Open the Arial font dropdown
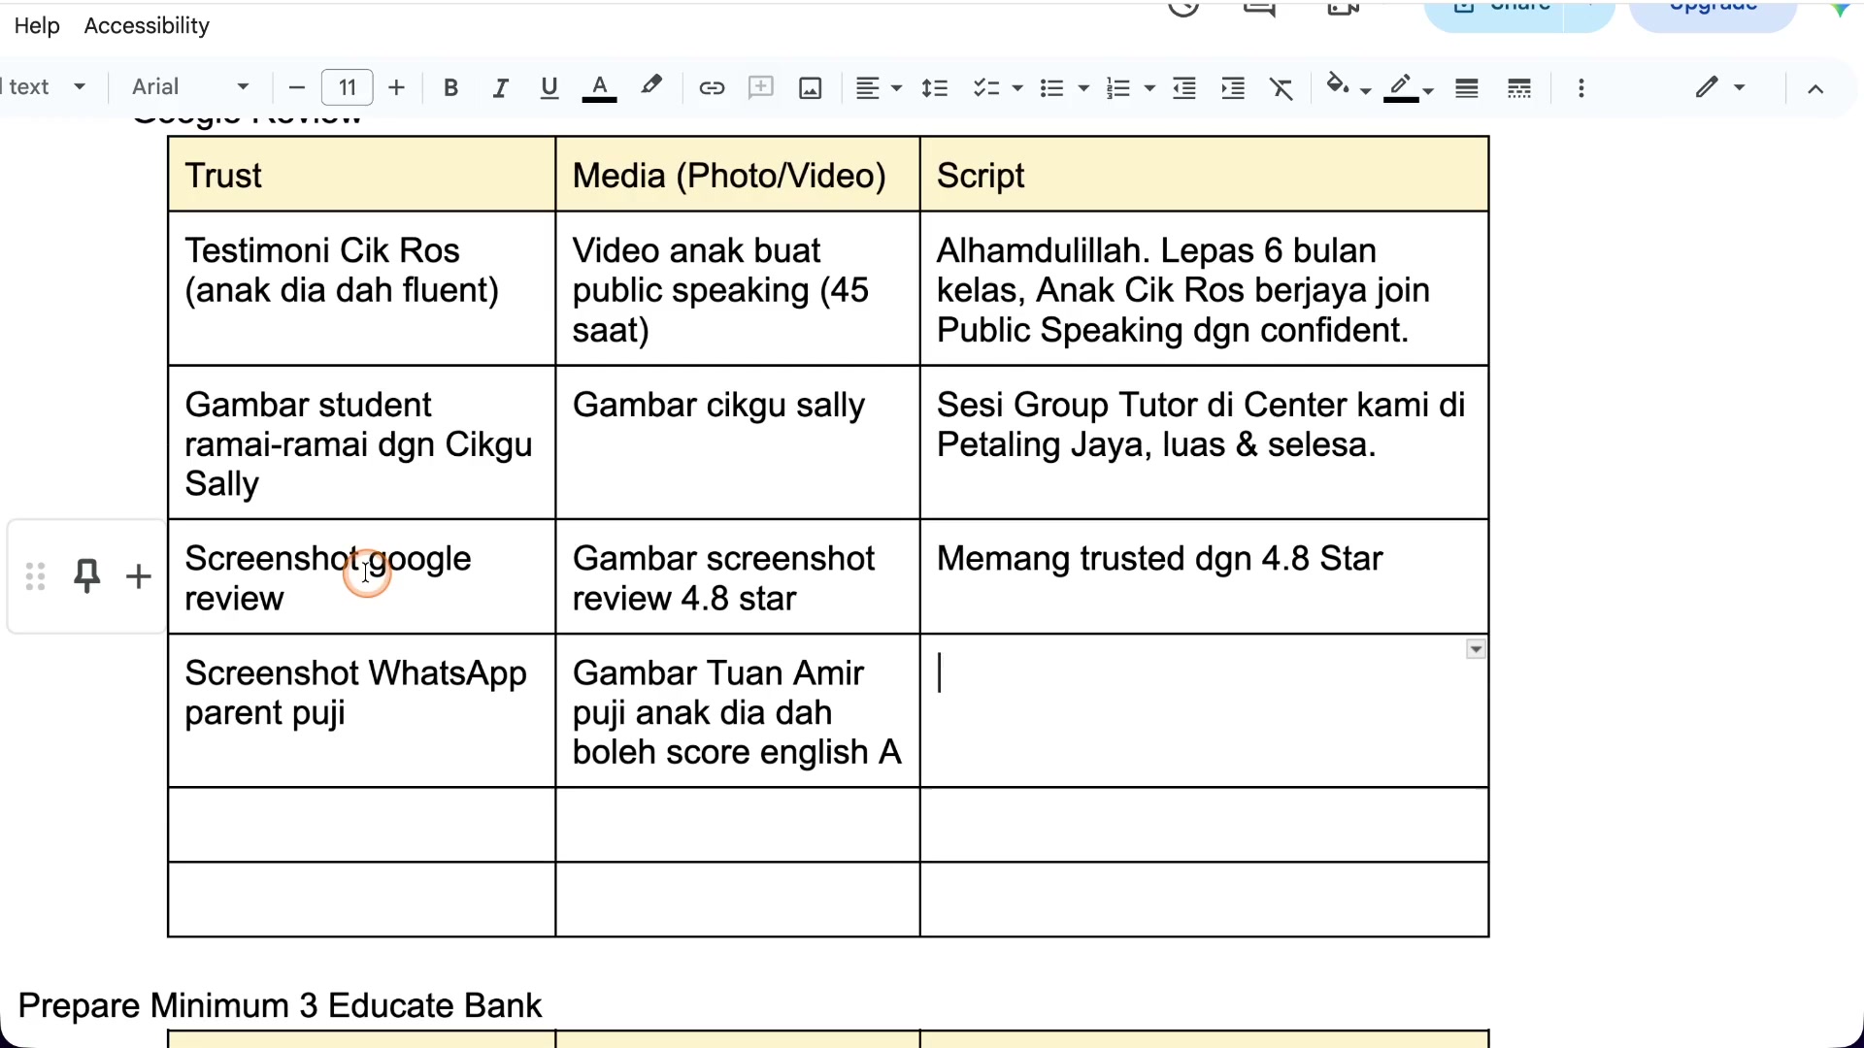The height and width of the screenshot is (1048, 1864). [x=190, y=88]
